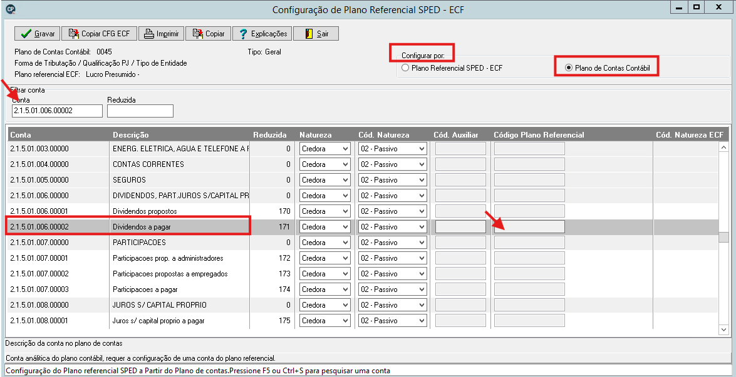The width and height of the screenshot is (736, 377).
Task: Click Cód. Auxiliar field for Dividendos a pagar
Action: (x=460, y=227)
